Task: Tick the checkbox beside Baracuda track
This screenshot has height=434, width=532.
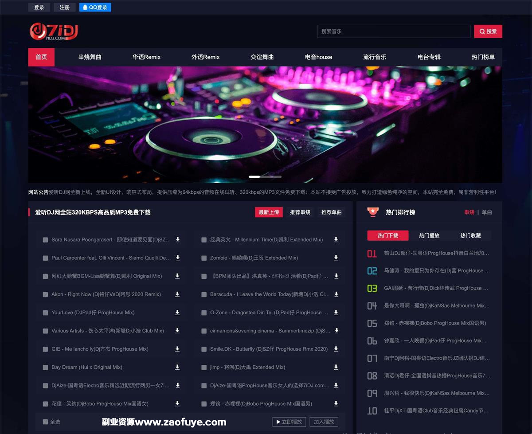Action: click(204, 295)
